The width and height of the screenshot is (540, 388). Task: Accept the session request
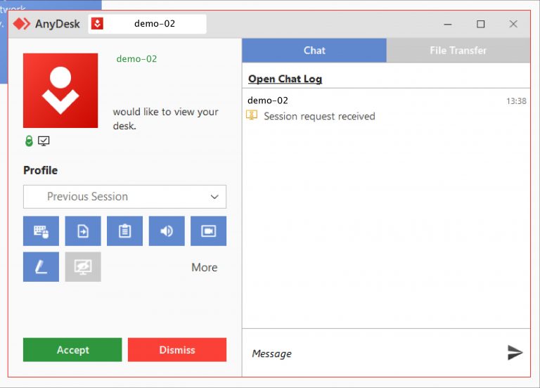point(72,350)
